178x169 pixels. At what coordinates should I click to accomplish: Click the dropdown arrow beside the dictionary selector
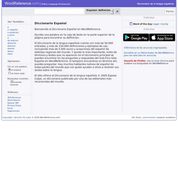click(112, 12)
